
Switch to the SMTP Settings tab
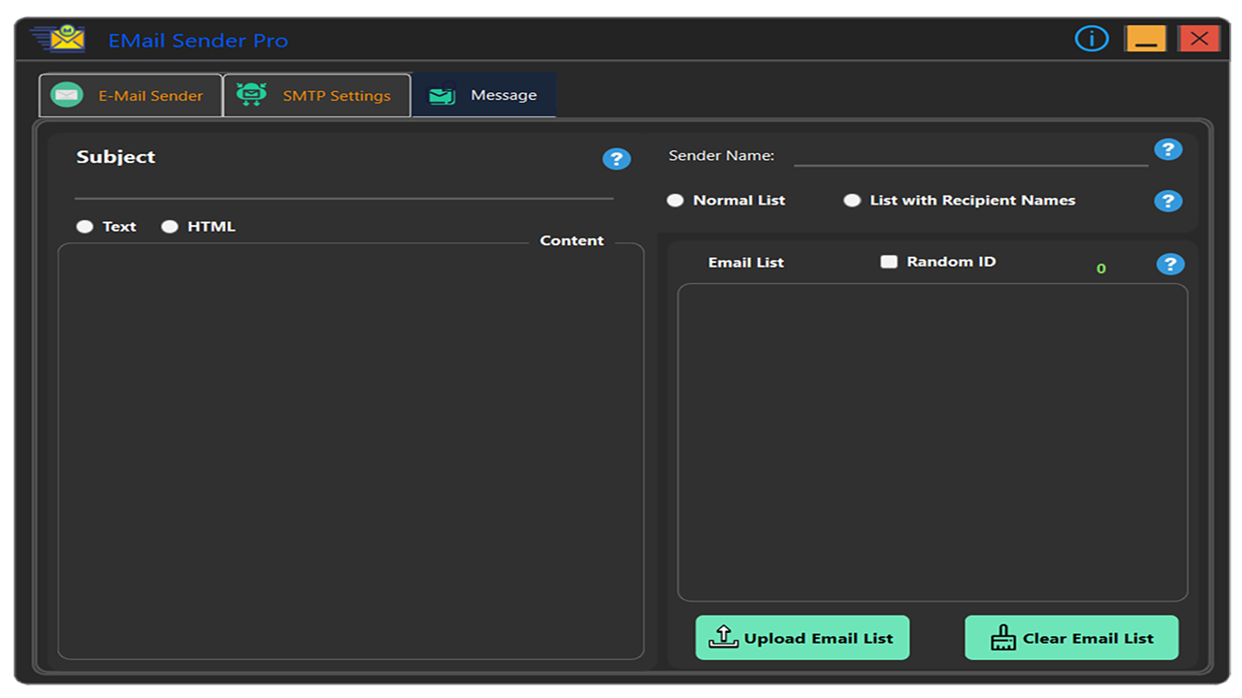pyautogui.click(x=317, y=94)
